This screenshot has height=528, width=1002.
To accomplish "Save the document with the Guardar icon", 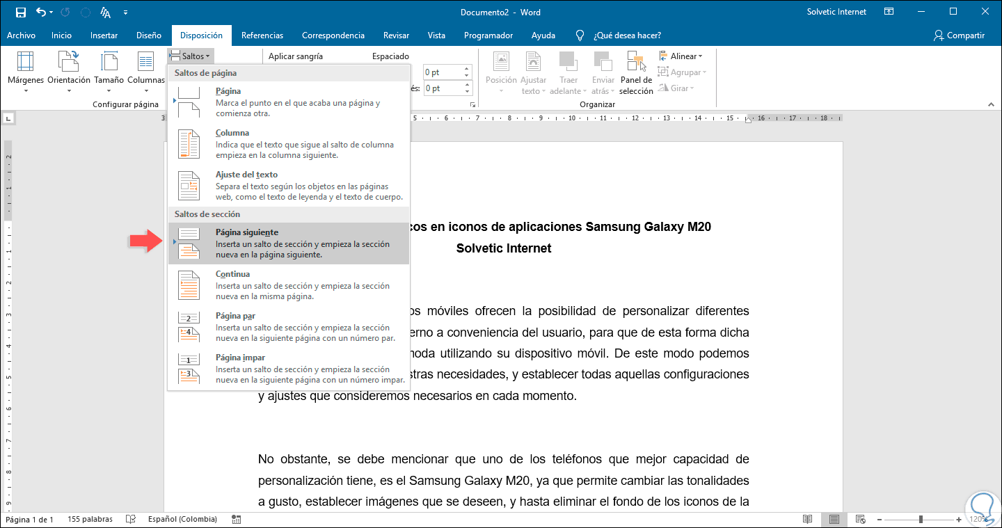I will pyautogui.click(x=20, y=13).
